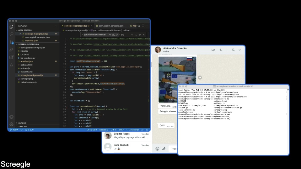Open editor more actions ellipsis menu

click(x=147, y=26)
